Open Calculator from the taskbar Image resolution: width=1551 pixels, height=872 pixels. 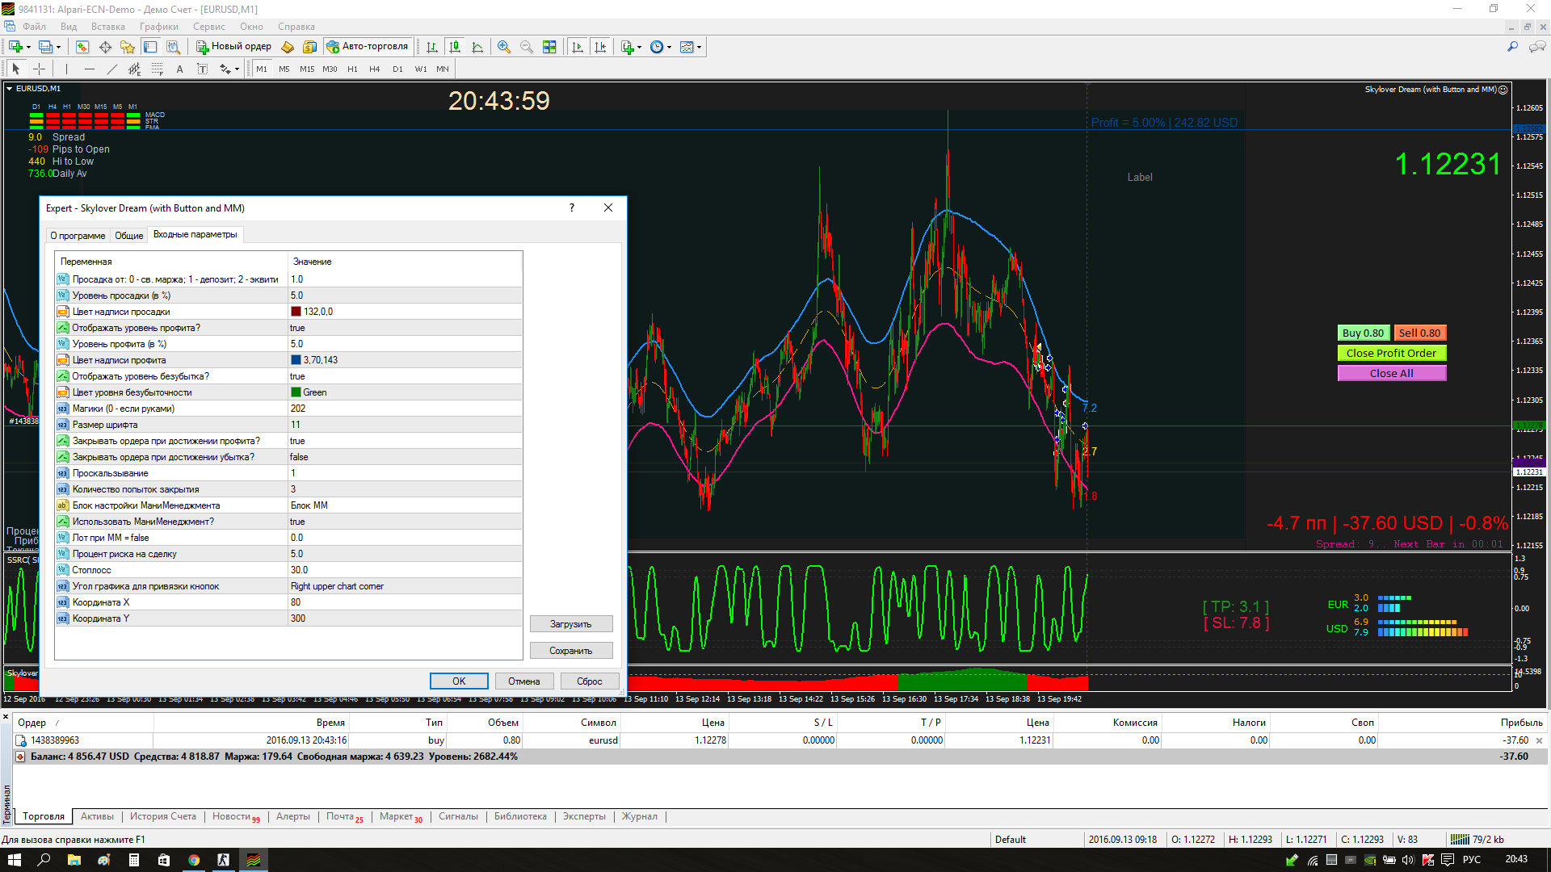tap(134, 860)
